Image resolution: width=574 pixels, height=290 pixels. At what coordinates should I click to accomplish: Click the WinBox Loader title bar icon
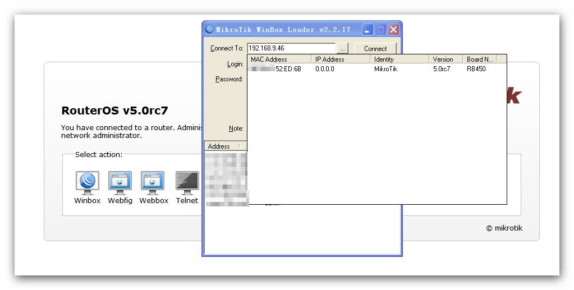(209, 29)
